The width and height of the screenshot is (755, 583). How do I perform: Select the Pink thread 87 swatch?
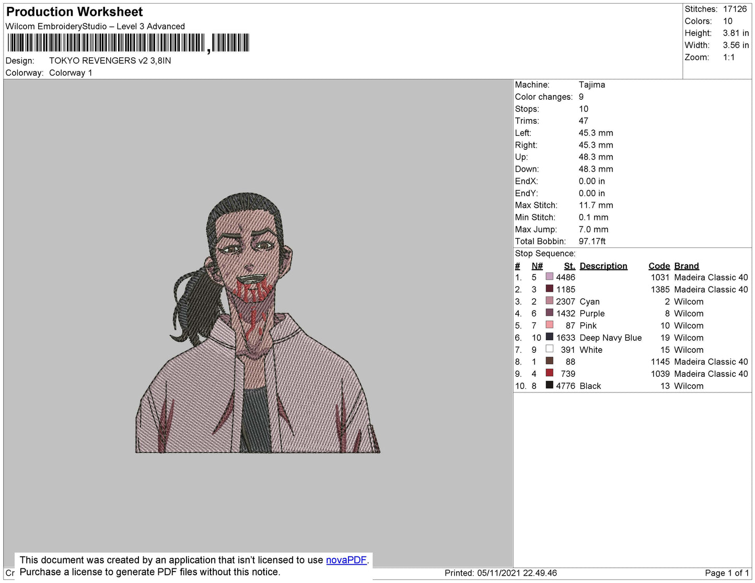point(549,325)
